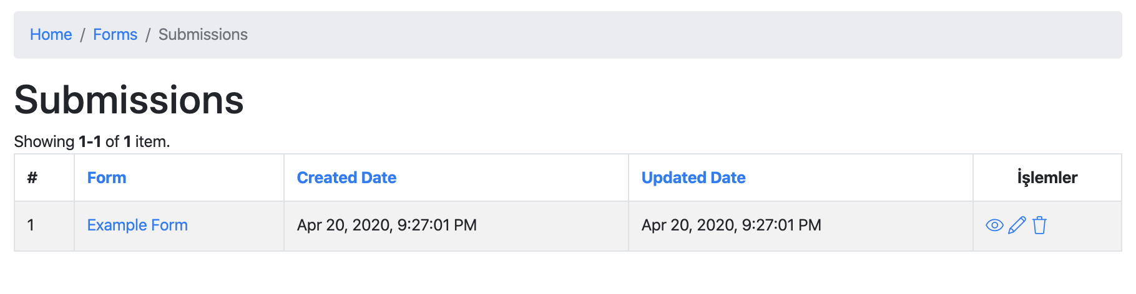
Task: View the Example Form submission via eye icon
Action: (x=994, y=225)
